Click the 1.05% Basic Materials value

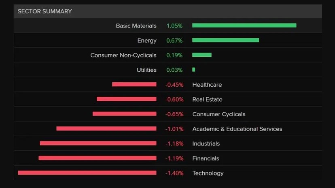[x=174, y=26]
